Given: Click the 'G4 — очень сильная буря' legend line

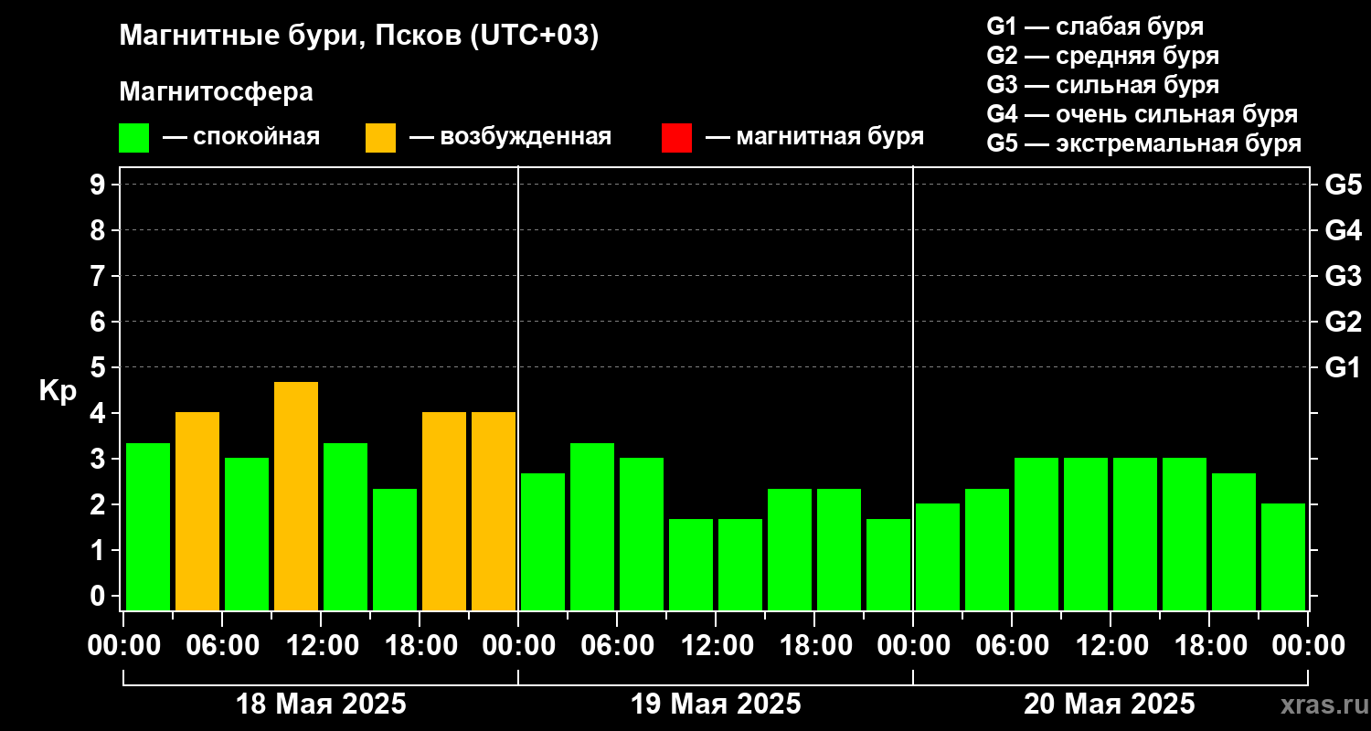Looking at the screenshot, I should pos(1142,114).
